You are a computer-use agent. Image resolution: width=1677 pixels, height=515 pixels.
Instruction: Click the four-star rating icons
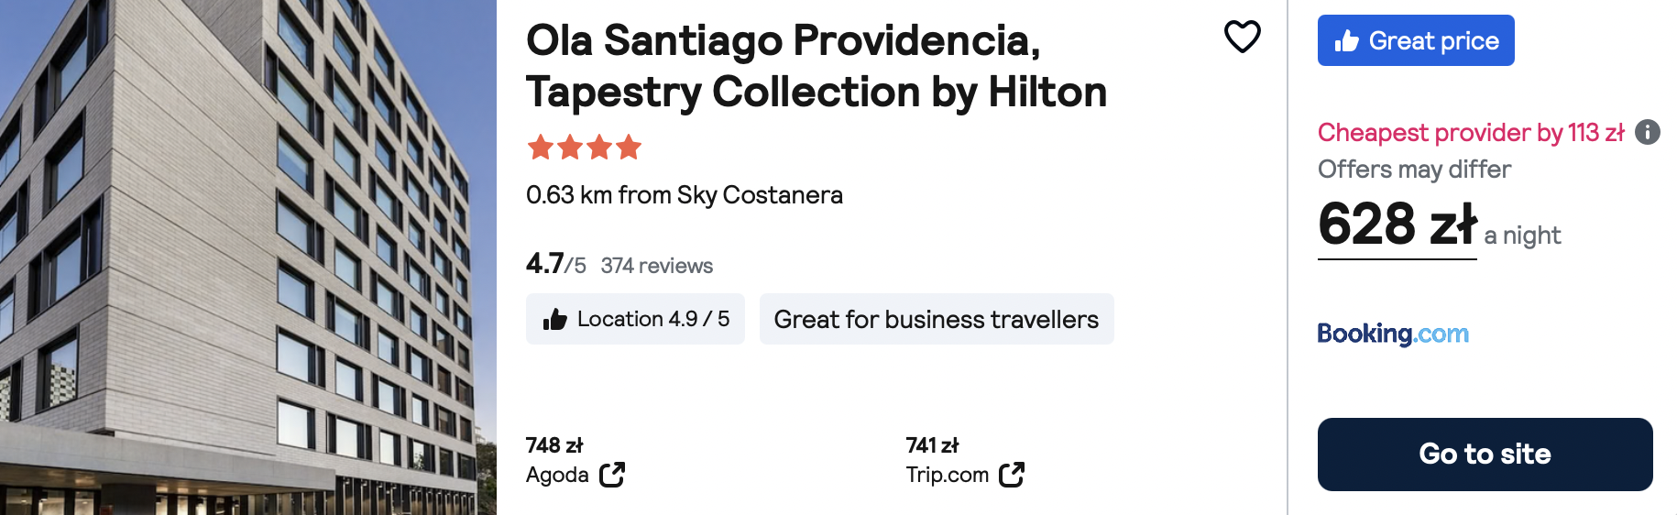pos(585,147)
